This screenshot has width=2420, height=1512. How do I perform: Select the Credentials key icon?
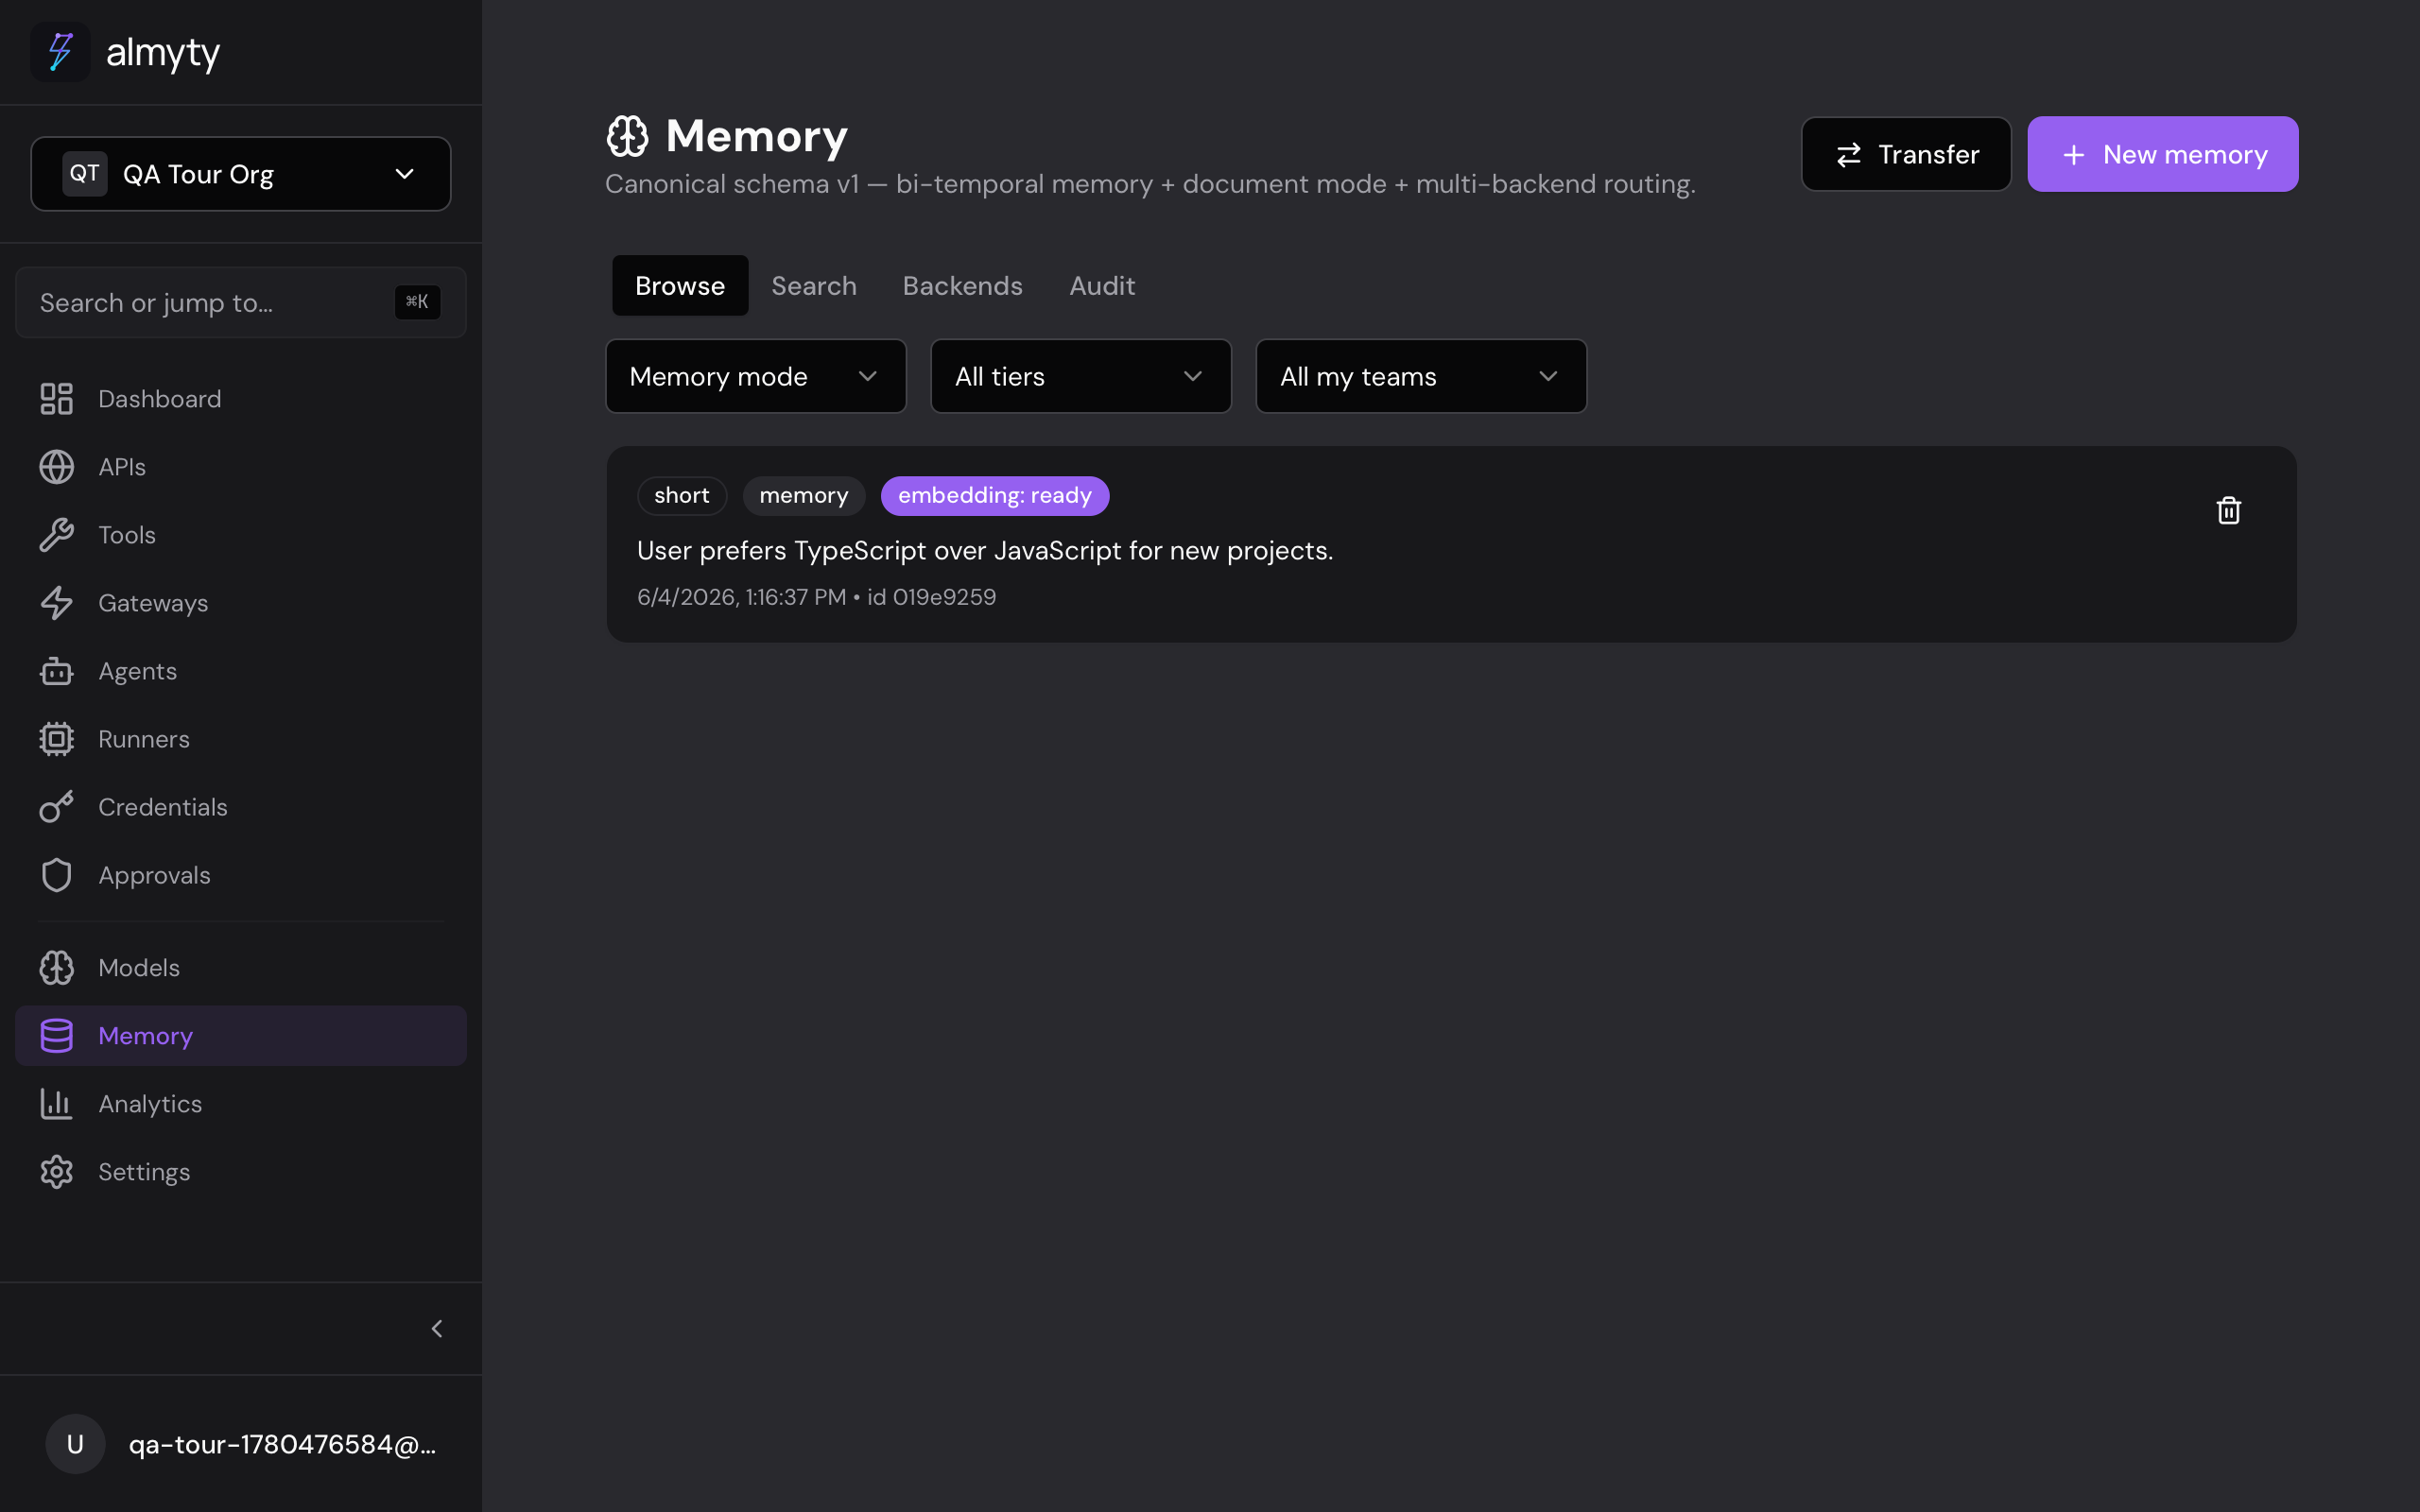coord(56,807)
